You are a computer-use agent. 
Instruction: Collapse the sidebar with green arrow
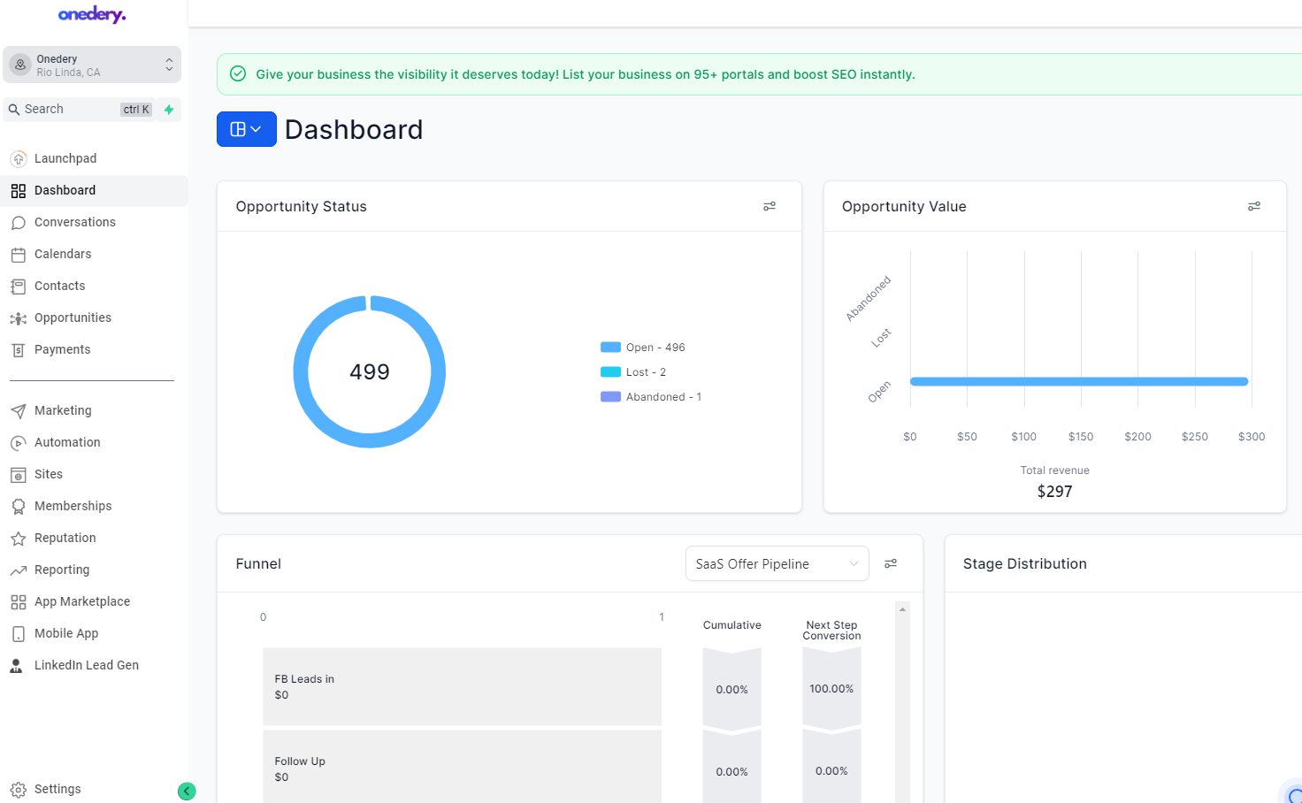tap(187, 792)
